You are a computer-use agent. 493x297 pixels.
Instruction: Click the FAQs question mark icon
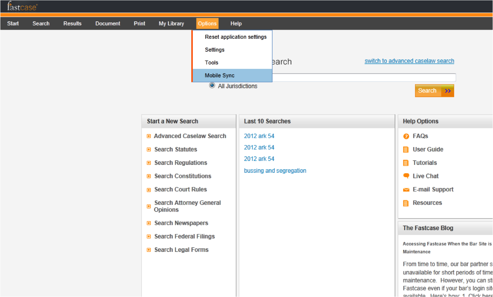tap(406, 136)
